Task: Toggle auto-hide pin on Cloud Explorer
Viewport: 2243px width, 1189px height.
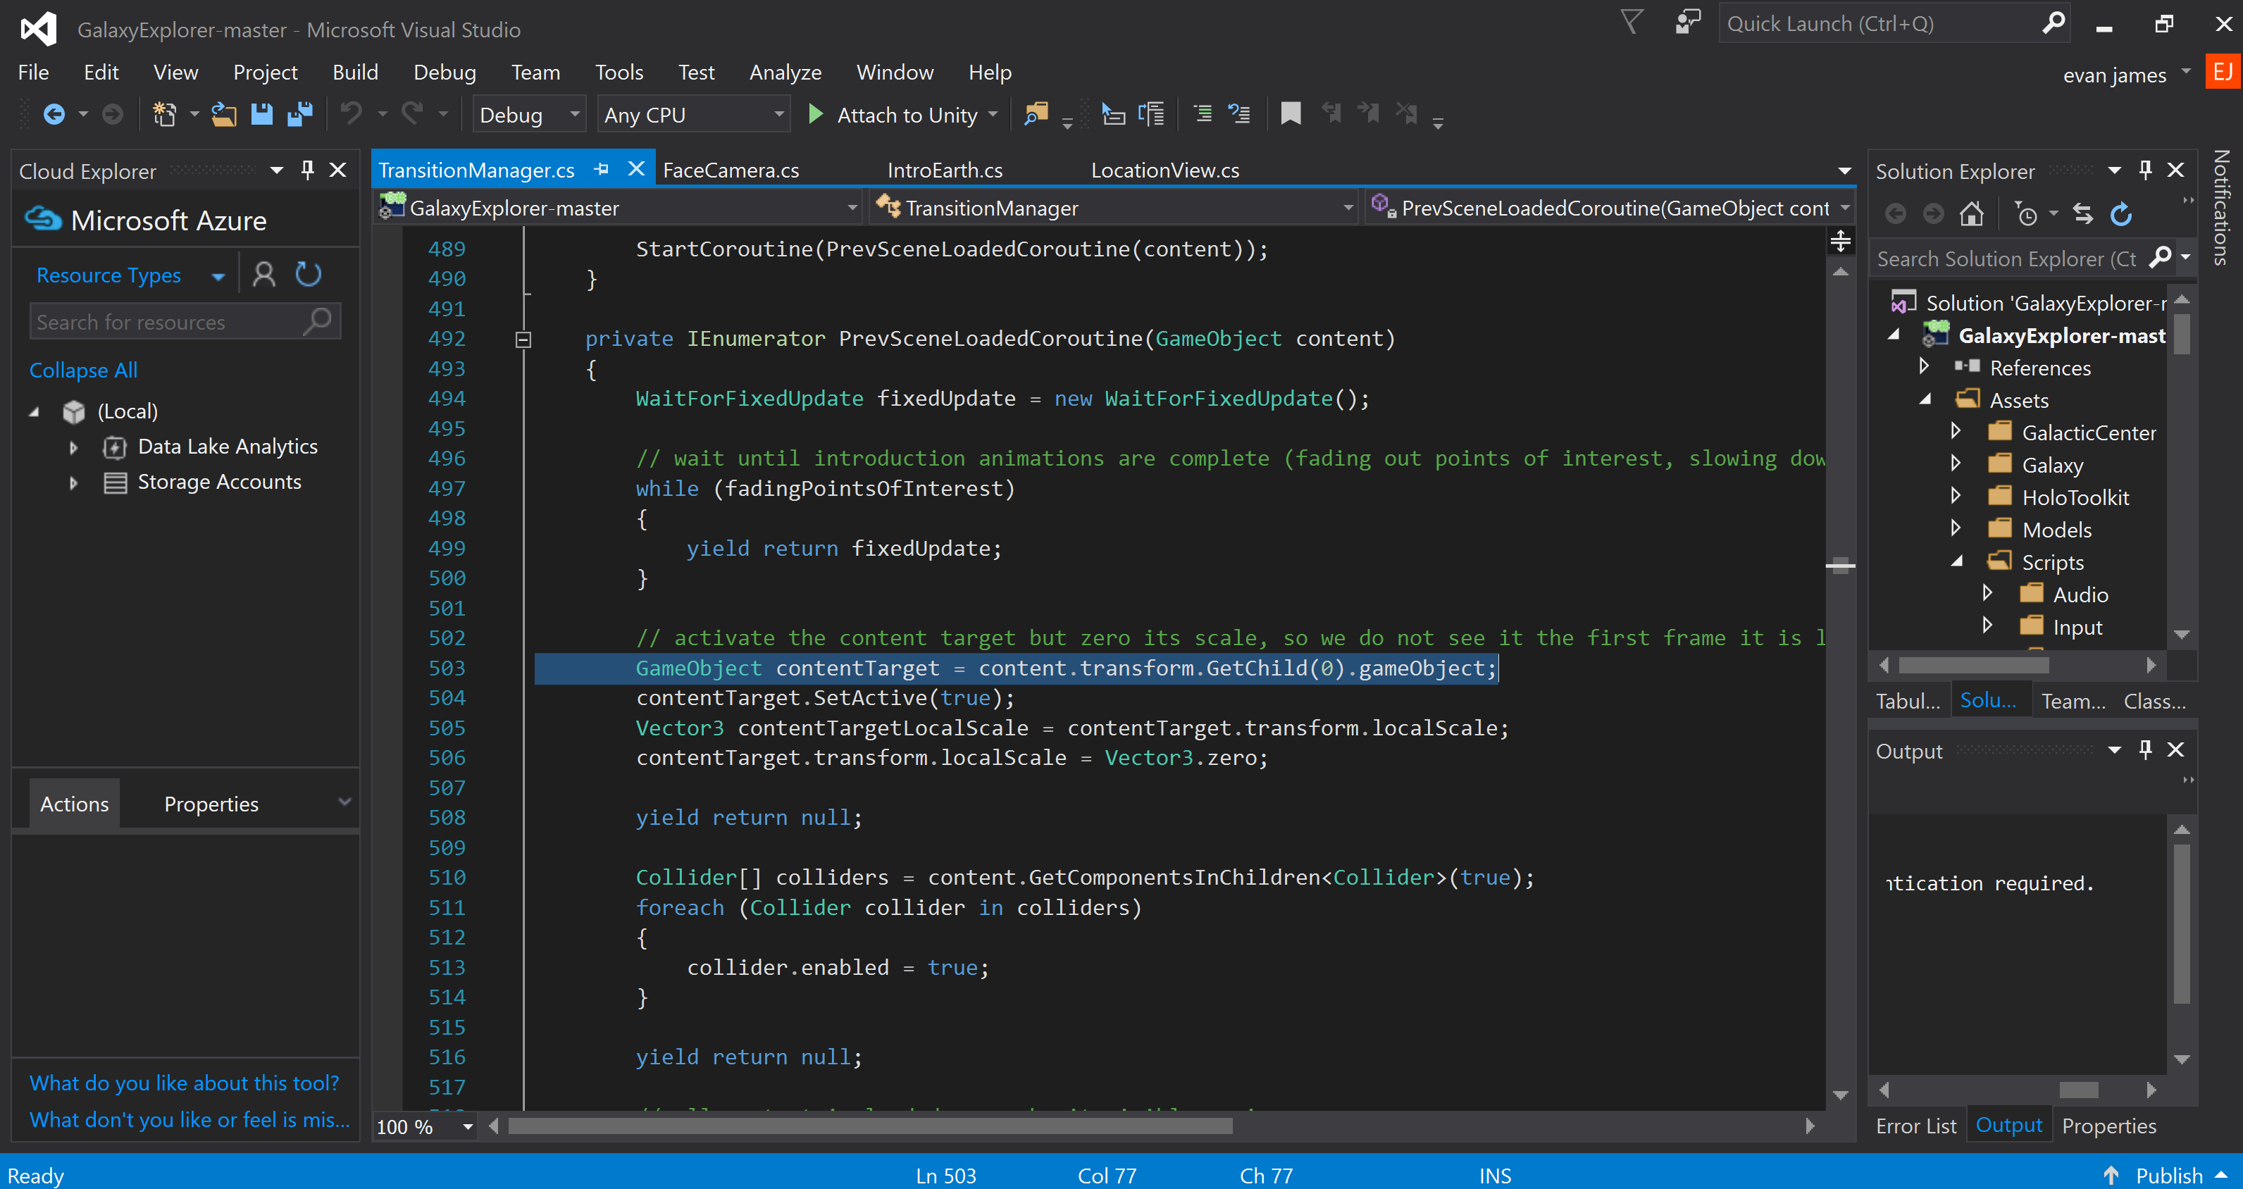Action: coord(307,170)
